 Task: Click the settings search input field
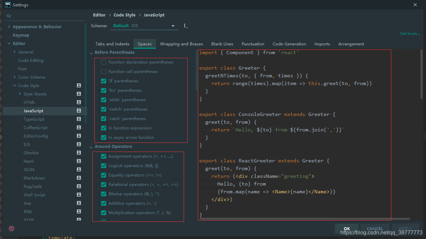pyautogui.click(x=45, y=16)
